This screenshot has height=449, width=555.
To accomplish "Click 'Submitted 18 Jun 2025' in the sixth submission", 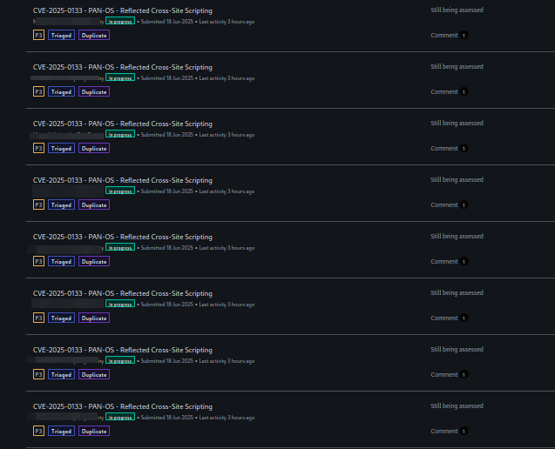I will pyautogui.click(x=167, y=305).
